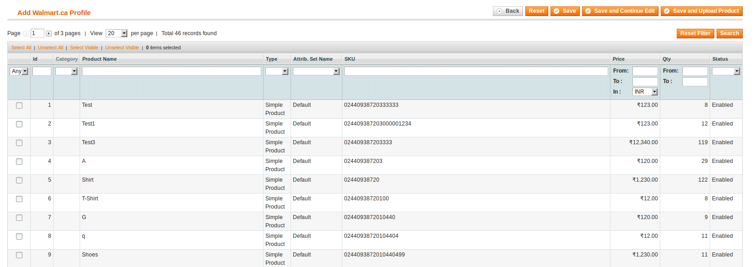Image resolution: width=755 pixels, height=267 pixels.
Task: Click Save and Continue Edit
Action: coord(620,11)
